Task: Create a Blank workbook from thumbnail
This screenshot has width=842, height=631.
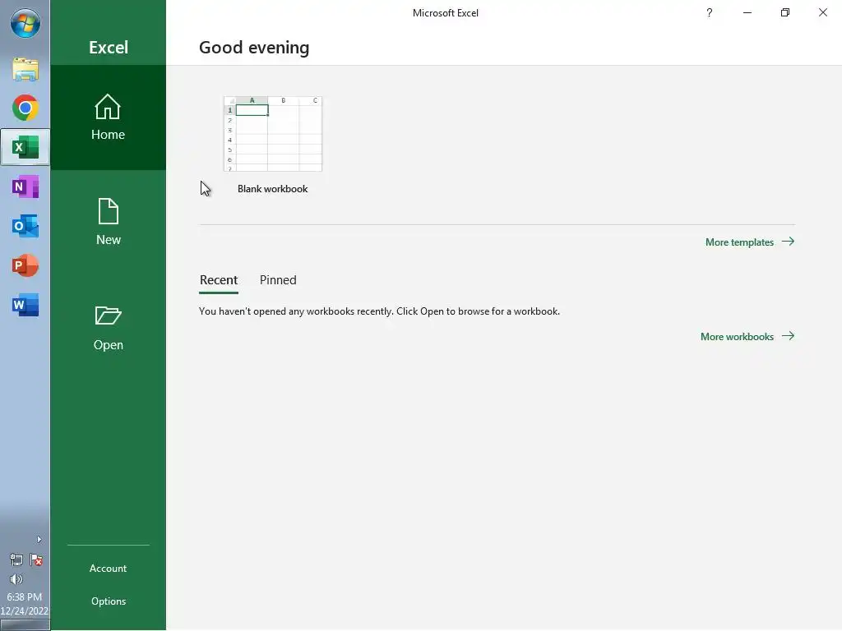Action: [x=273, y=134]
